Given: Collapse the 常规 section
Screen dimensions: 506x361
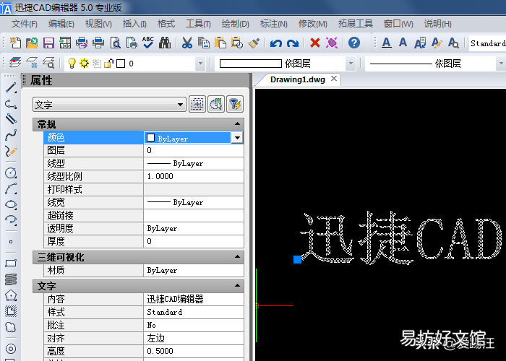Looking at the screenshot, I should tap(237, 124).
